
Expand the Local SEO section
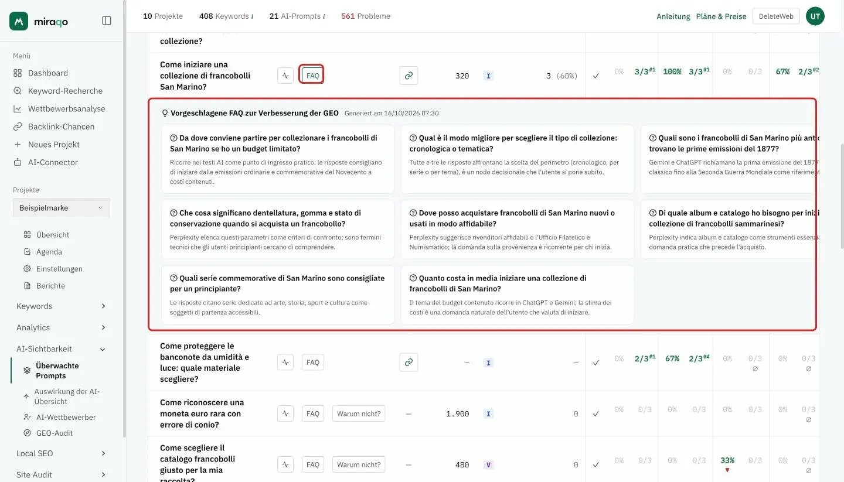(61, 453)
